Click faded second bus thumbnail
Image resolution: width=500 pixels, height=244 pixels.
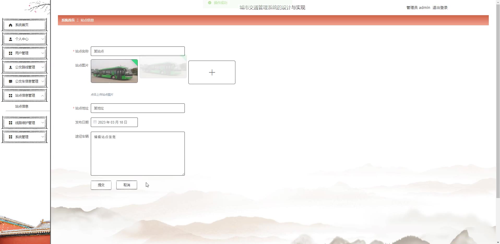[x=163, y=66]
